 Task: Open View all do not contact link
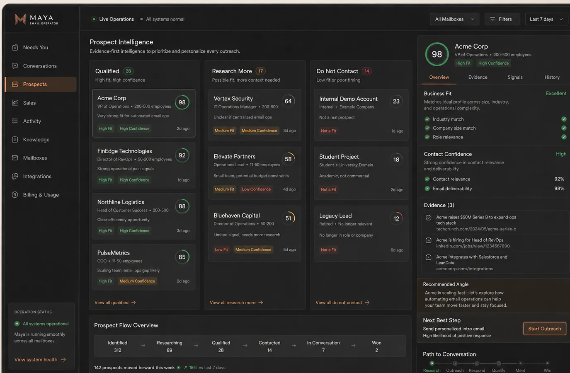(342, 303)
